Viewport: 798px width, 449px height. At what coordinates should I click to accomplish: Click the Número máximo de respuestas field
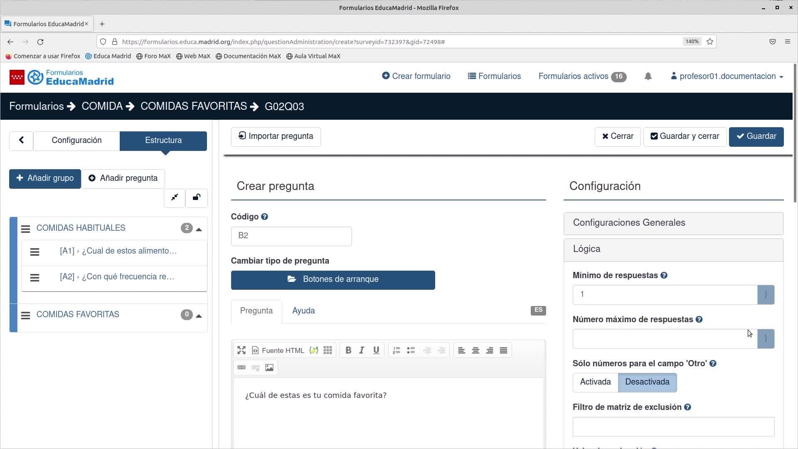[x=664, y=339]
